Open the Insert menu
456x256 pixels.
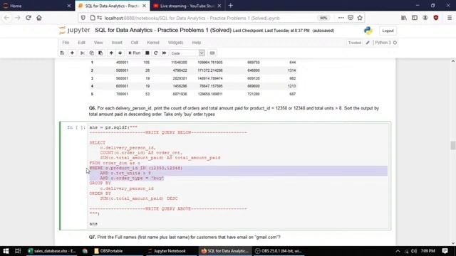(117, 43)
